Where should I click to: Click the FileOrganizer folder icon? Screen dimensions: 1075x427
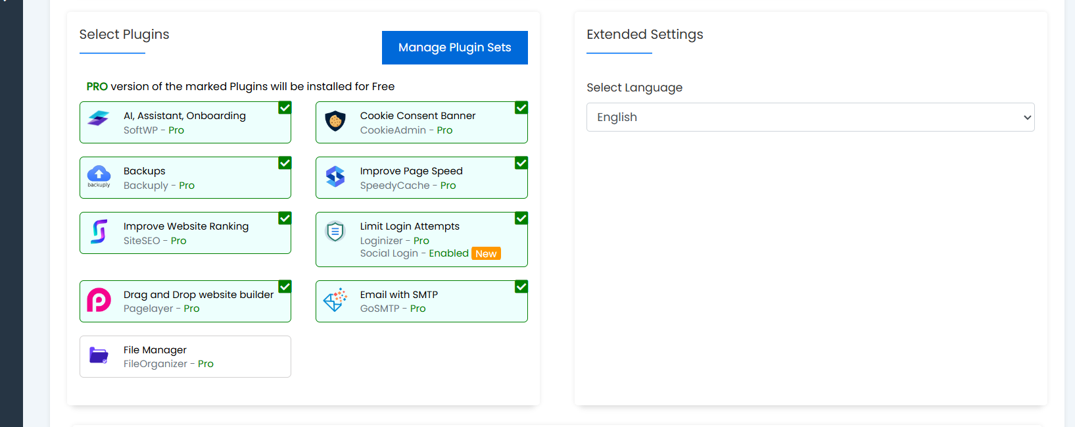pos(99,355)
